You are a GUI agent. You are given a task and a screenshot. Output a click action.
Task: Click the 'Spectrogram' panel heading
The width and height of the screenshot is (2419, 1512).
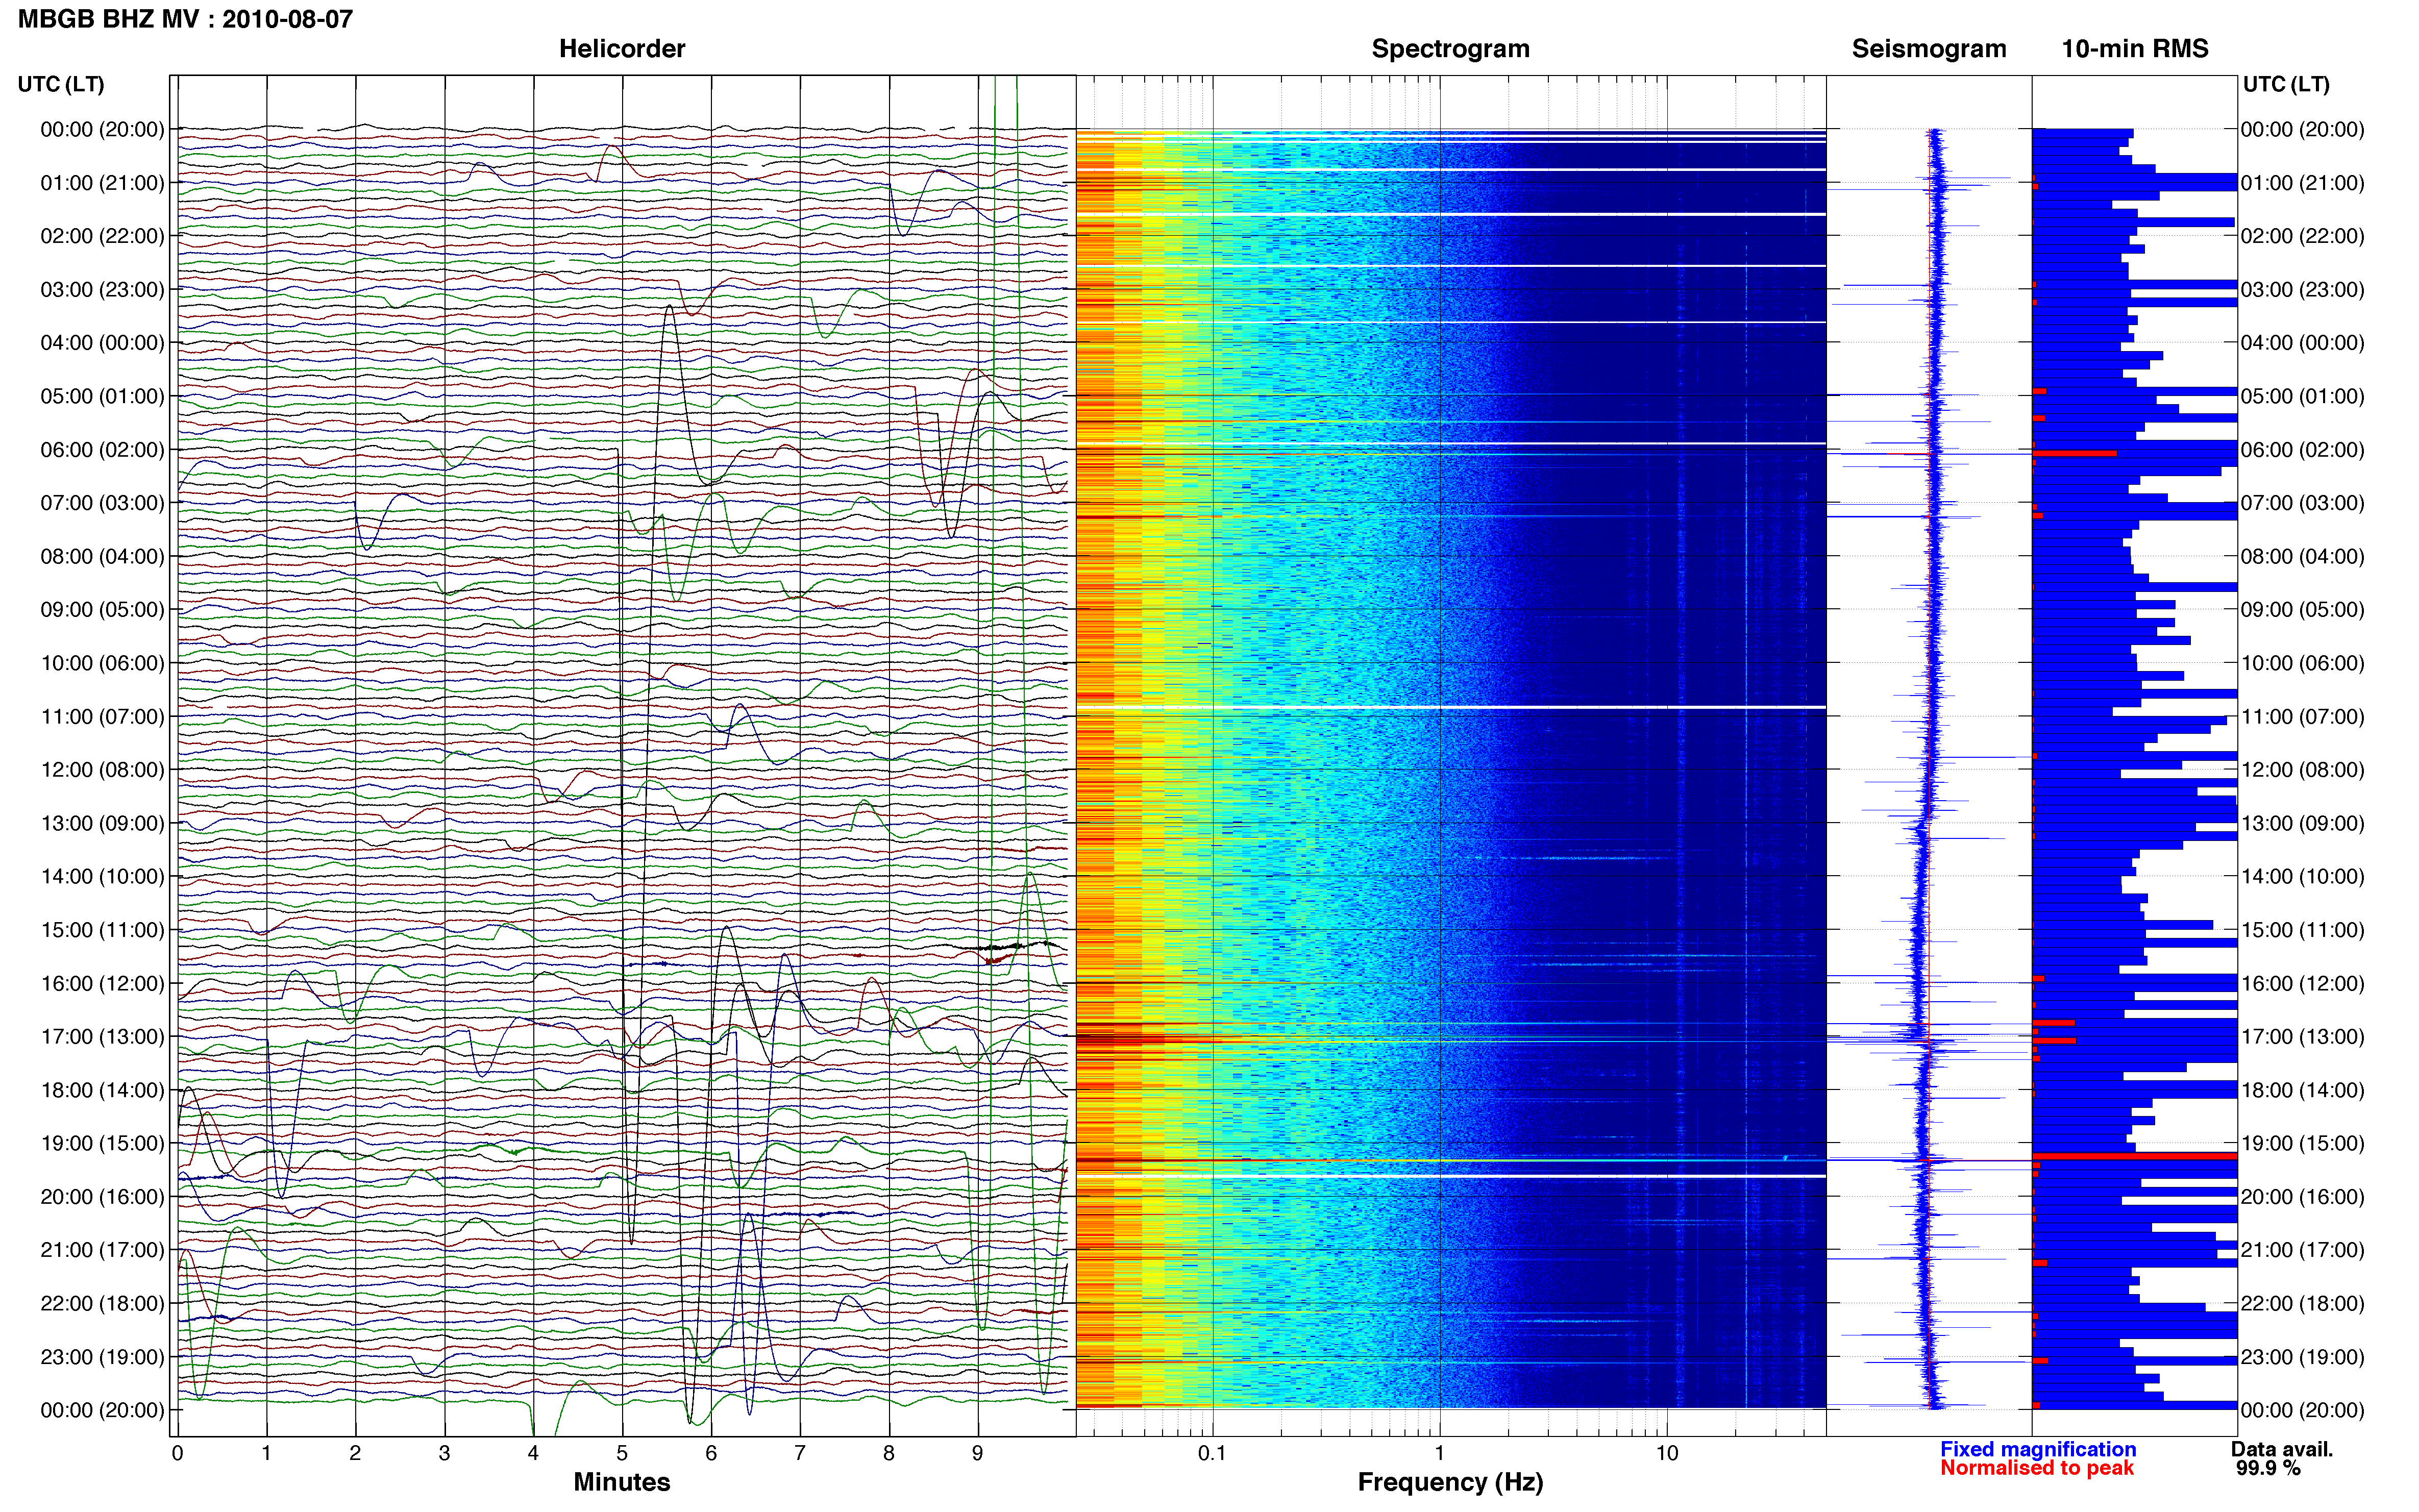pos(1450,49)
